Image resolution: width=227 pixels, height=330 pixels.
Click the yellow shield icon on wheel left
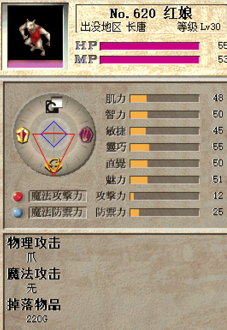[x=23, y=135]
